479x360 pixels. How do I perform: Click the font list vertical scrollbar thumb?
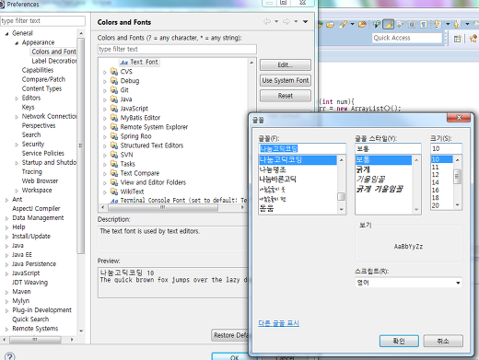pyautogui.click(x=341, y=196)
